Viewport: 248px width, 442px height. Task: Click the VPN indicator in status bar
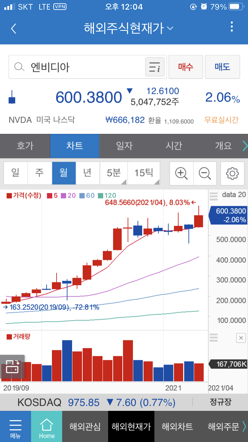[x=60, y=7]
